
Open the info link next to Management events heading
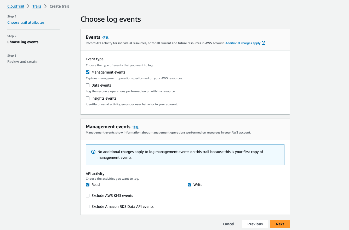pos(135,127)
